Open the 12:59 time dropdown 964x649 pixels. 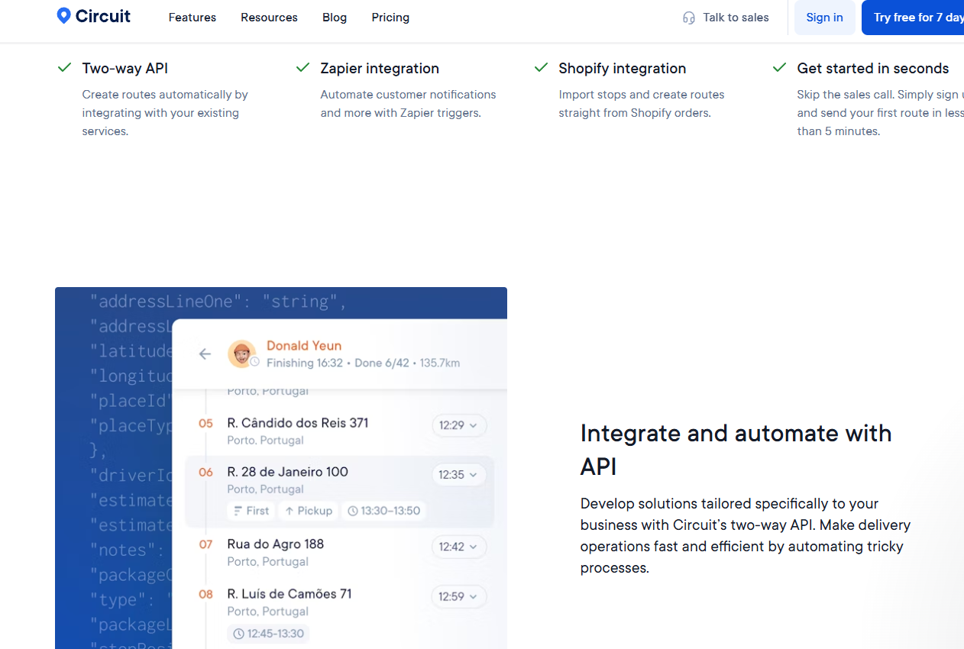pyautogui.click(x=459, y=596)
